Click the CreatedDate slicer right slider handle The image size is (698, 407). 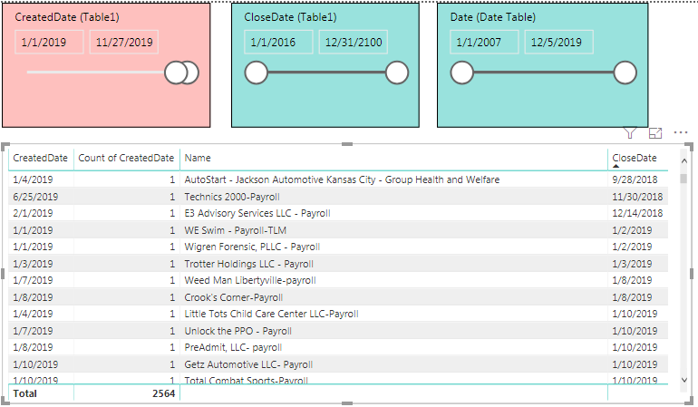[x=191, y=73]
